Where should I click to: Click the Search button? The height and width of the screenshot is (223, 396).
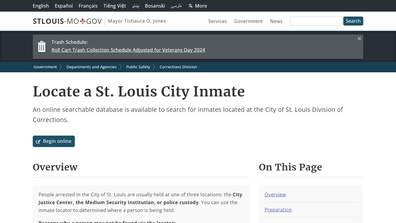(x=353, y=21)
